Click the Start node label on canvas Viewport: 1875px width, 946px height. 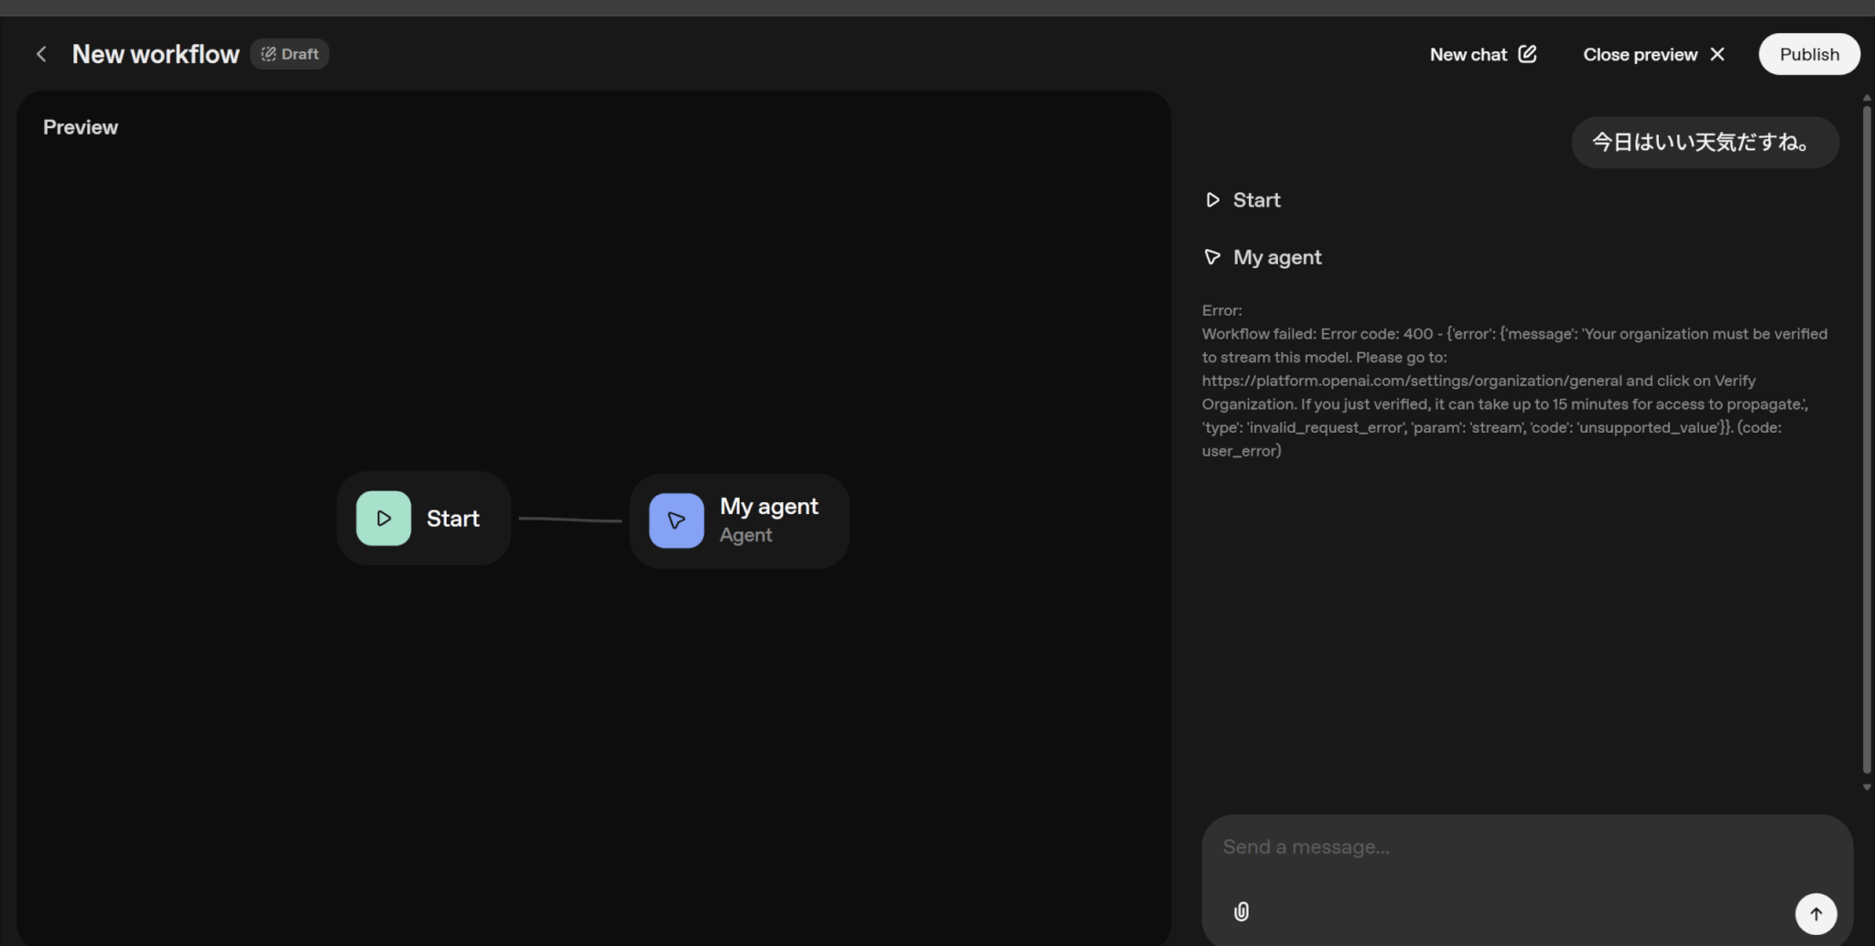tap(452, 519)
